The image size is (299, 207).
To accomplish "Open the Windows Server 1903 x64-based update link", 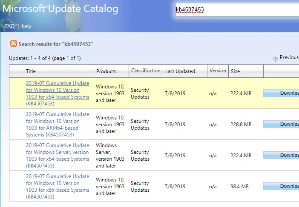I will (57, 156).
